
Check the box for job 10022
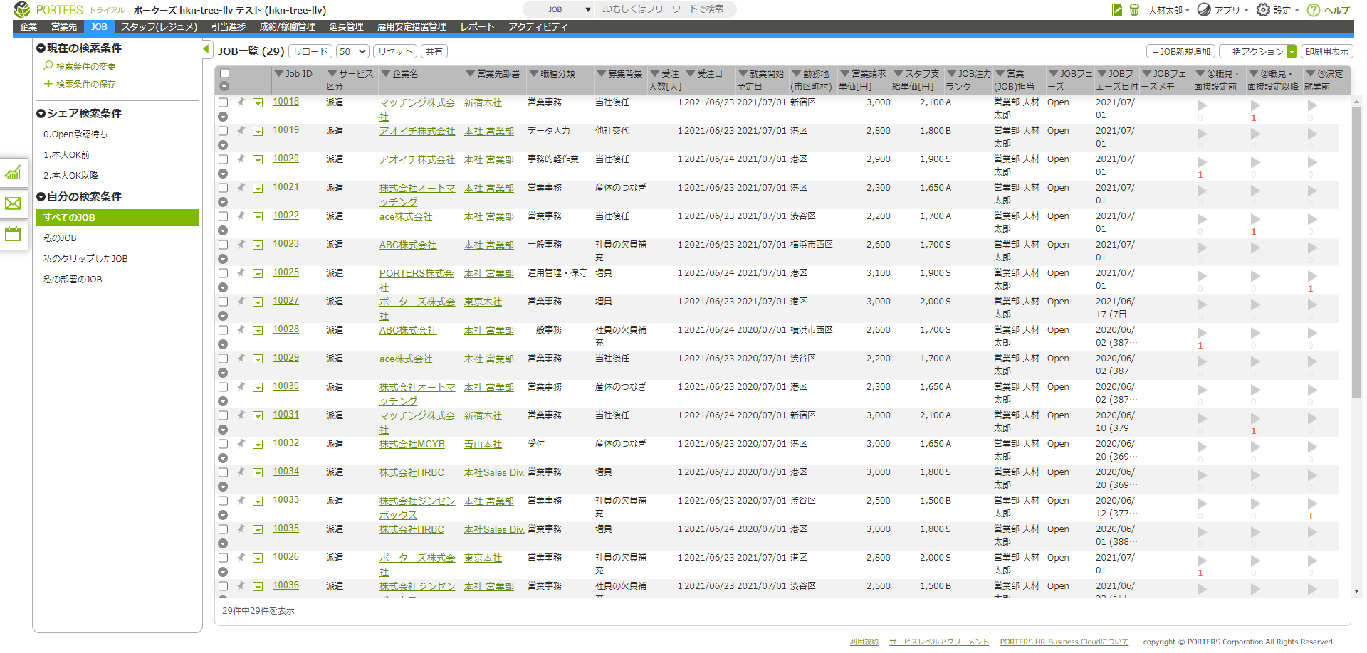223,216
